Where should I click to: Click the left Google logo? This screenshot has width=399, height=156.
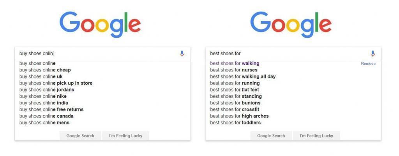coord(100,24)
